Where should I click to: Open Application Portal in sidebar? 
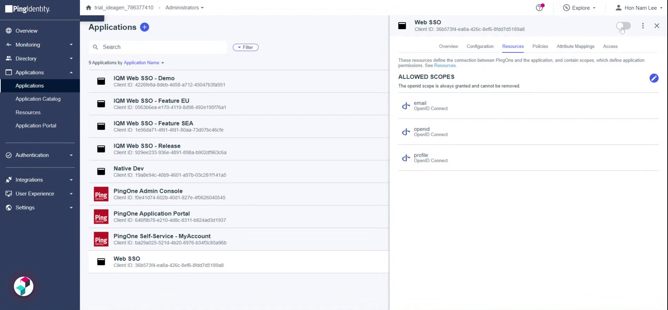pyautogui.click(x=36, y=125)
